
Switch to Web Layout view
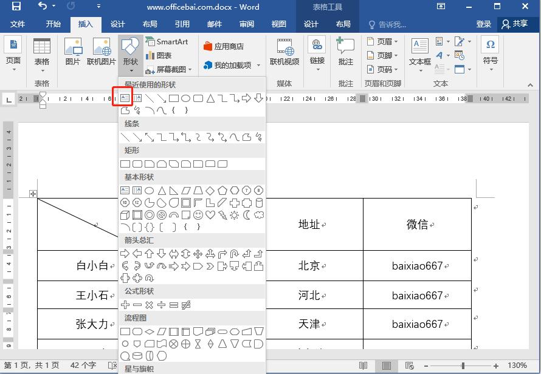(409, 366)
